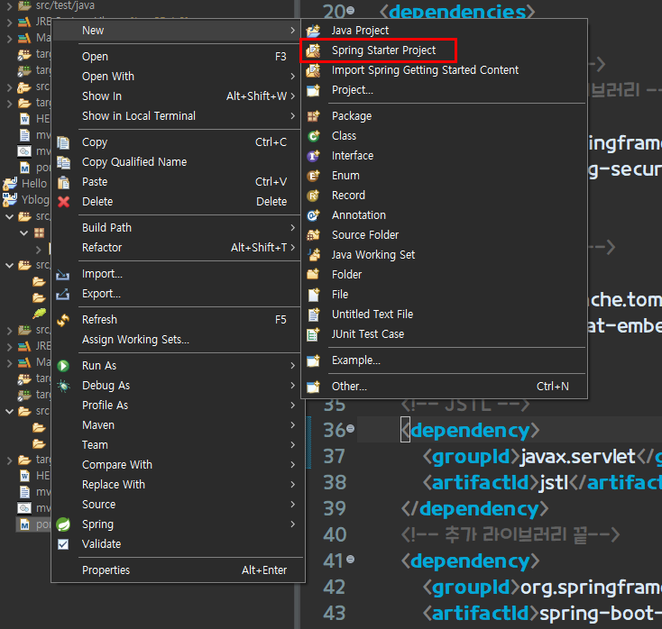Click the Enum icon
Image resolution: width=662 pixels, height=629 pixels.
(x=313, y=176)
